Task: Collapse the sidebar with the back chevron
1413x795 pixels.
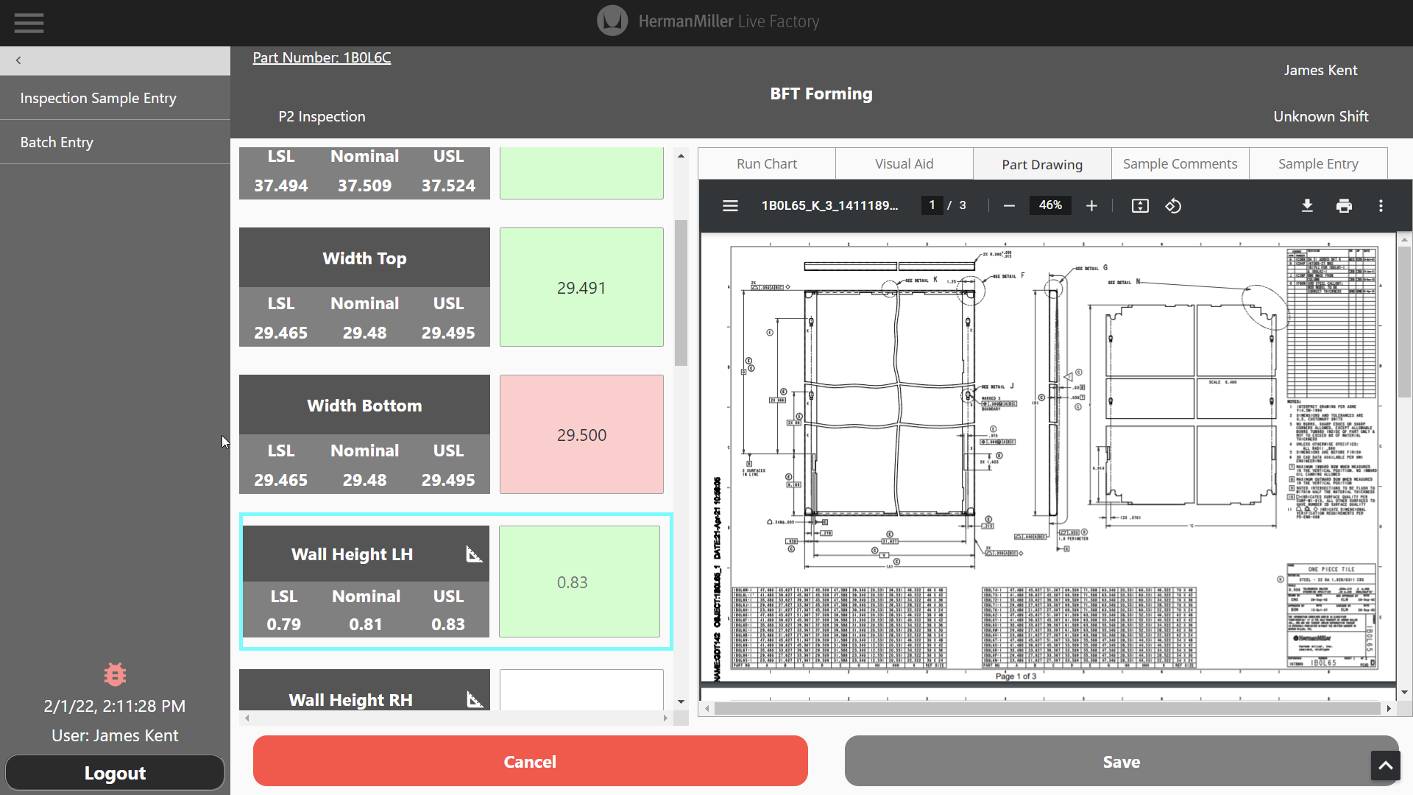Action: tap(18, 60)
